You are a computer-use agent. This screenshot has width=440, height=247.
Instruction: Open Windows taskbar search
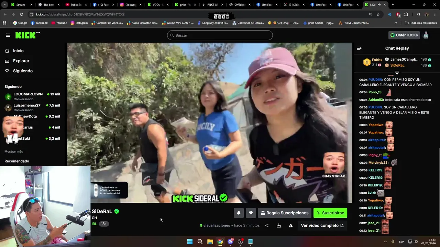coord(200,242)
